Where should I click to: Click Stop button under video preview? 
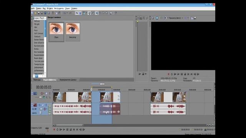coord(185,74)
